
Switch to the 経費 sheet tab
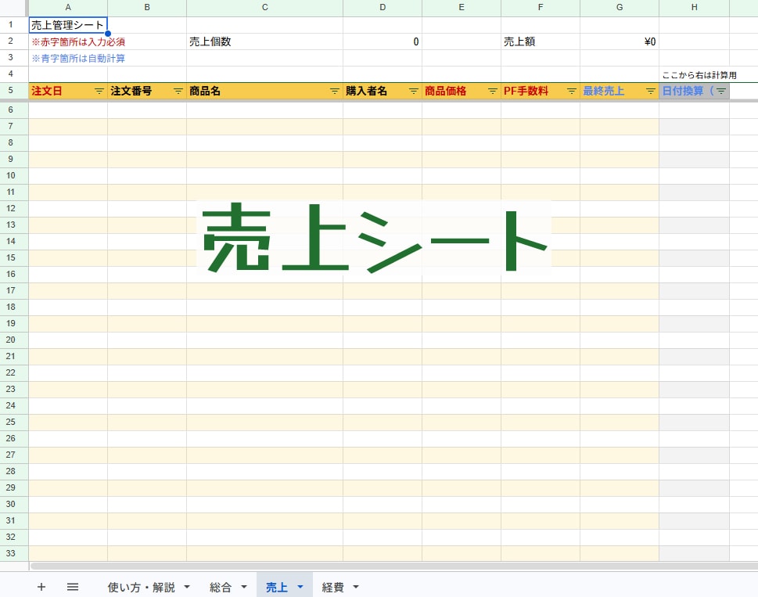[332, 587]
